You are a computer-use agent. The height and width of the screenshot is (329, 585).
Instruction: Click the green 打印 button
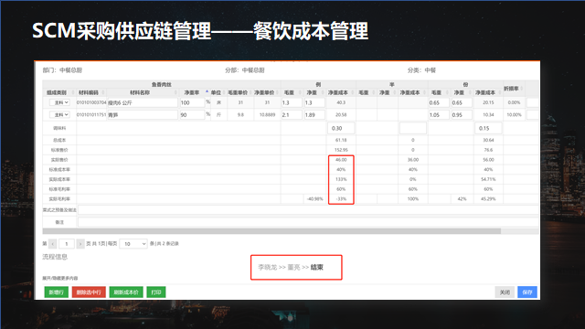pyautogui.click(x=156, y=292)
